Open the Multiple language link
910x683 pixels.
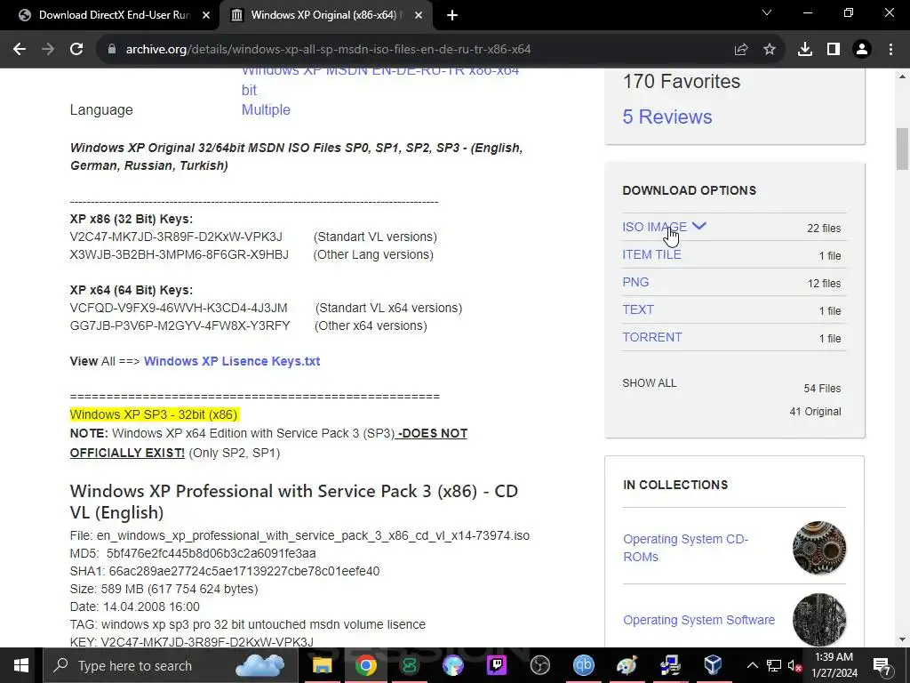click(x=266, y=109)
